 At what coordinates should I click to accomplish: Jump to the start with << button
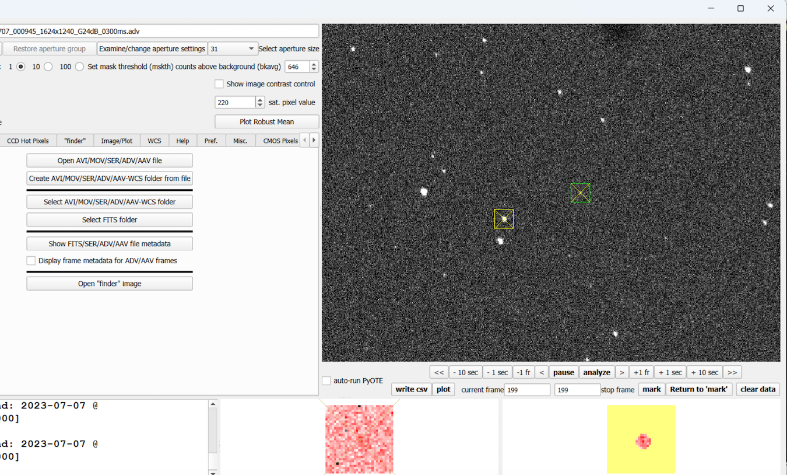[x=439, y=372]
